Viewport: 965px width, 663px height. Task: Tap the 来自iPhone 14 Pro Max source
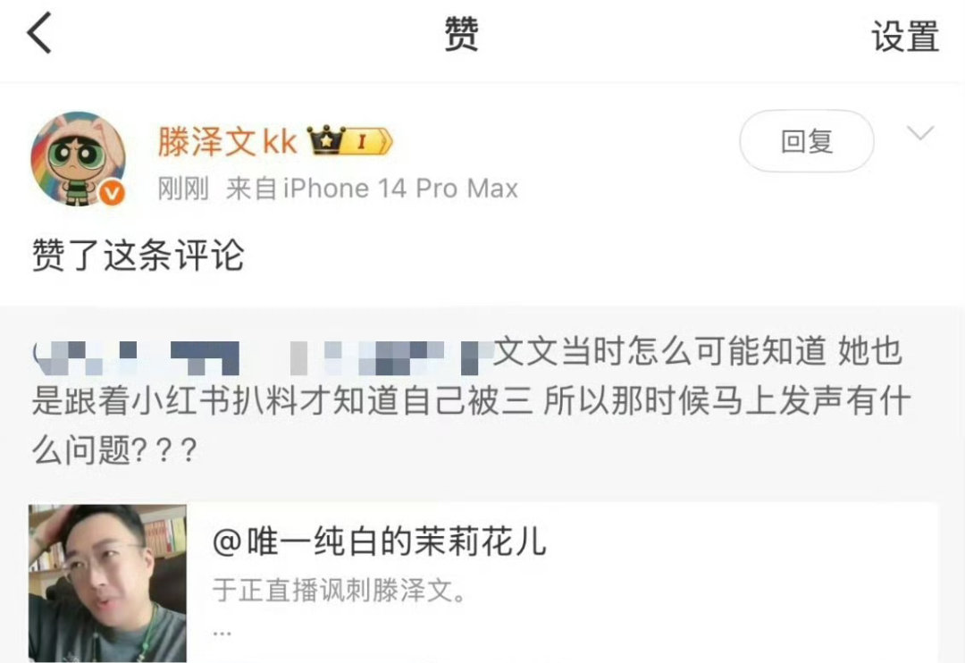pyautogui.click(x=372, y=188)
